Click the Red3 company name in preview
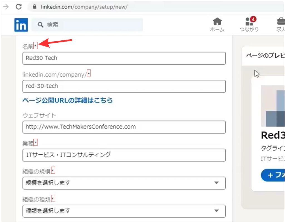Viewport: 285px width, 223px height. (x=273, y=135)
